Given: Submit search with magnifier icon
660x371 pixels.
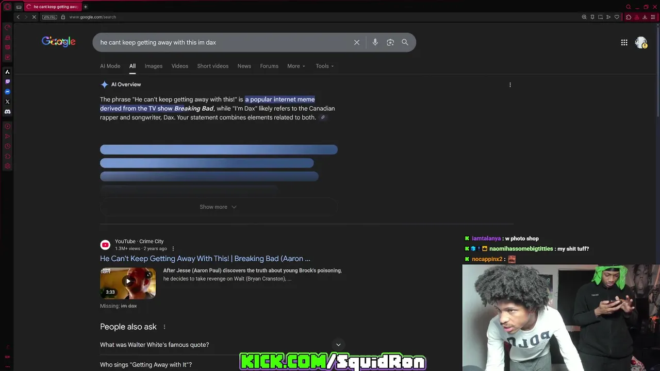Looking at the screenshot, I should coord(405,42).
